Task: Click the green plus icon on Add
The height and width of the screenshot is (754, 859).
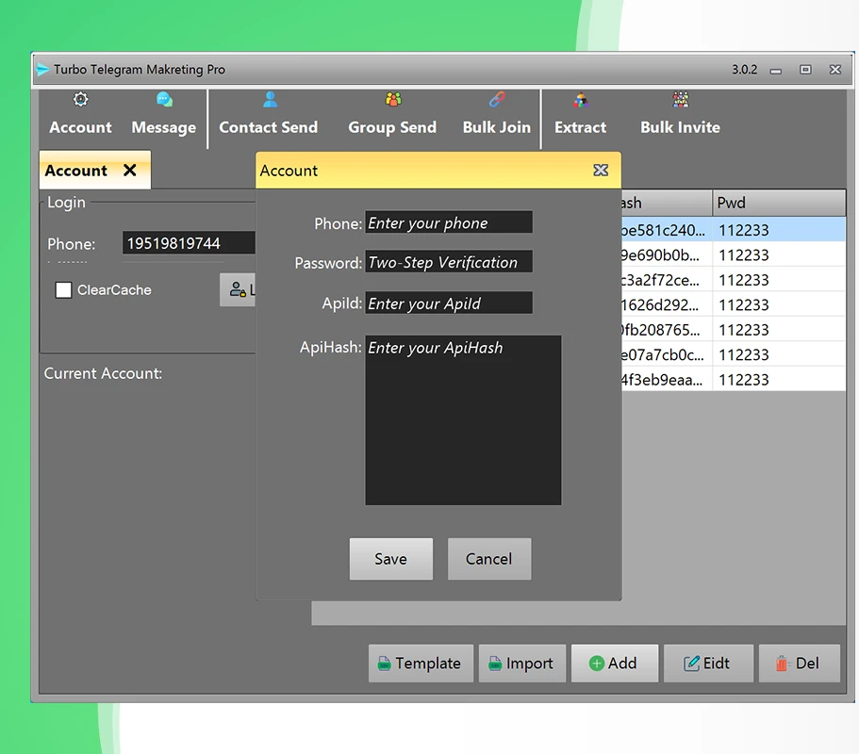Action: (x=596, y=664)
